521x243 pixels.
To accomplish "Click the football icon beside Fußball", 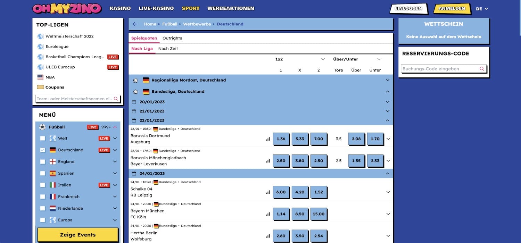I will (x=42, y=127).
